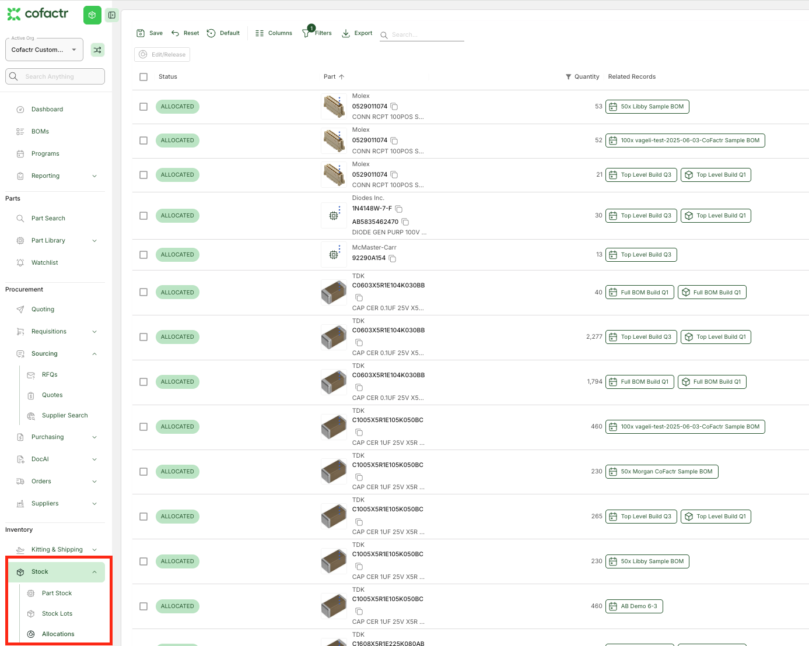Click the Quantity column filter icon

(569, 77)
